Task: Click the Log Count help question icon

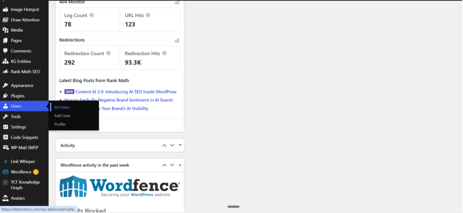Action: pos(91,15)
